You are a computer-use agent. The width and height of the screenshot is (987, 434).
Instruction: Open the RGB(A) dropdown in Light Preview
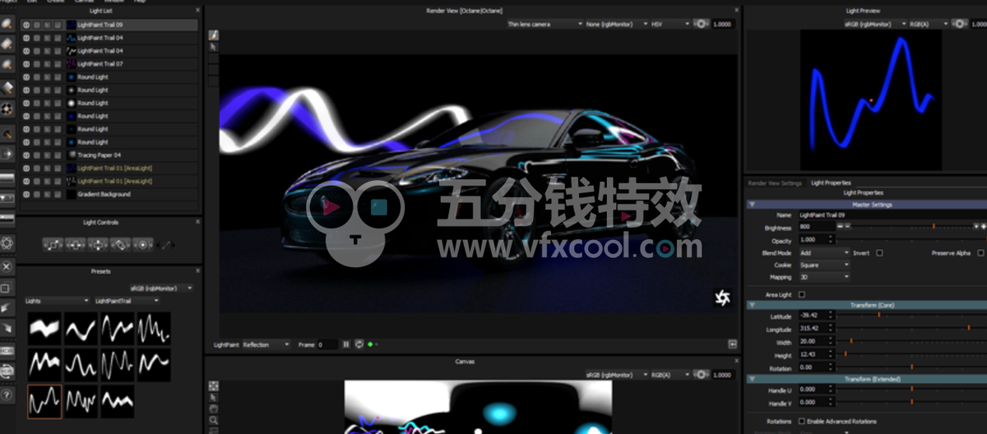(928, 24)
